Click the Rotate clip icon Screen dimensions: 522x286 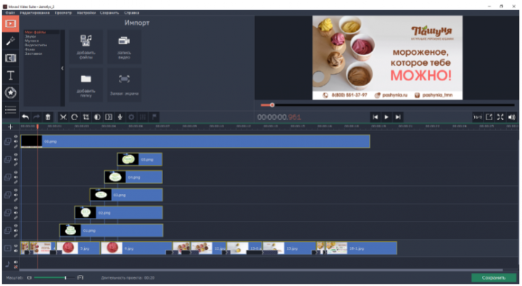[75, 117]
